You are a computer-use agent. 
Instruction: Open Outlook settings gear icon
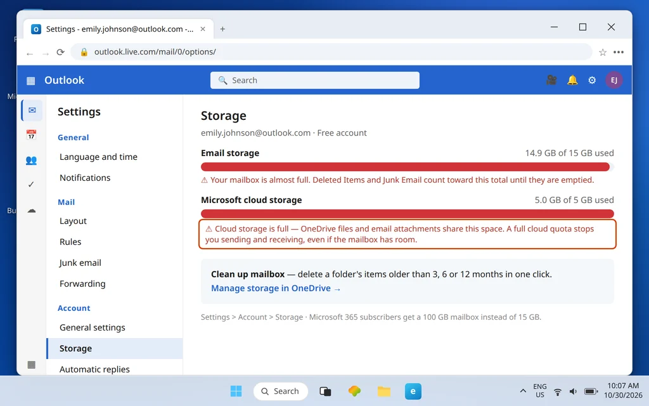pyautogui.click(x=592, y=80)
